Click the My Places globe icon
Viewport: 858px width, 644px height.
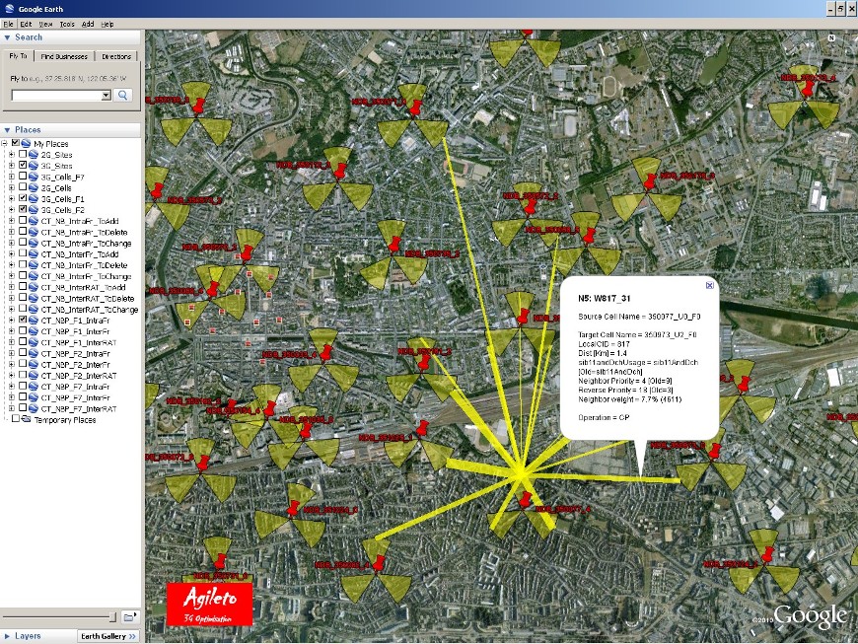coord(26,144)
